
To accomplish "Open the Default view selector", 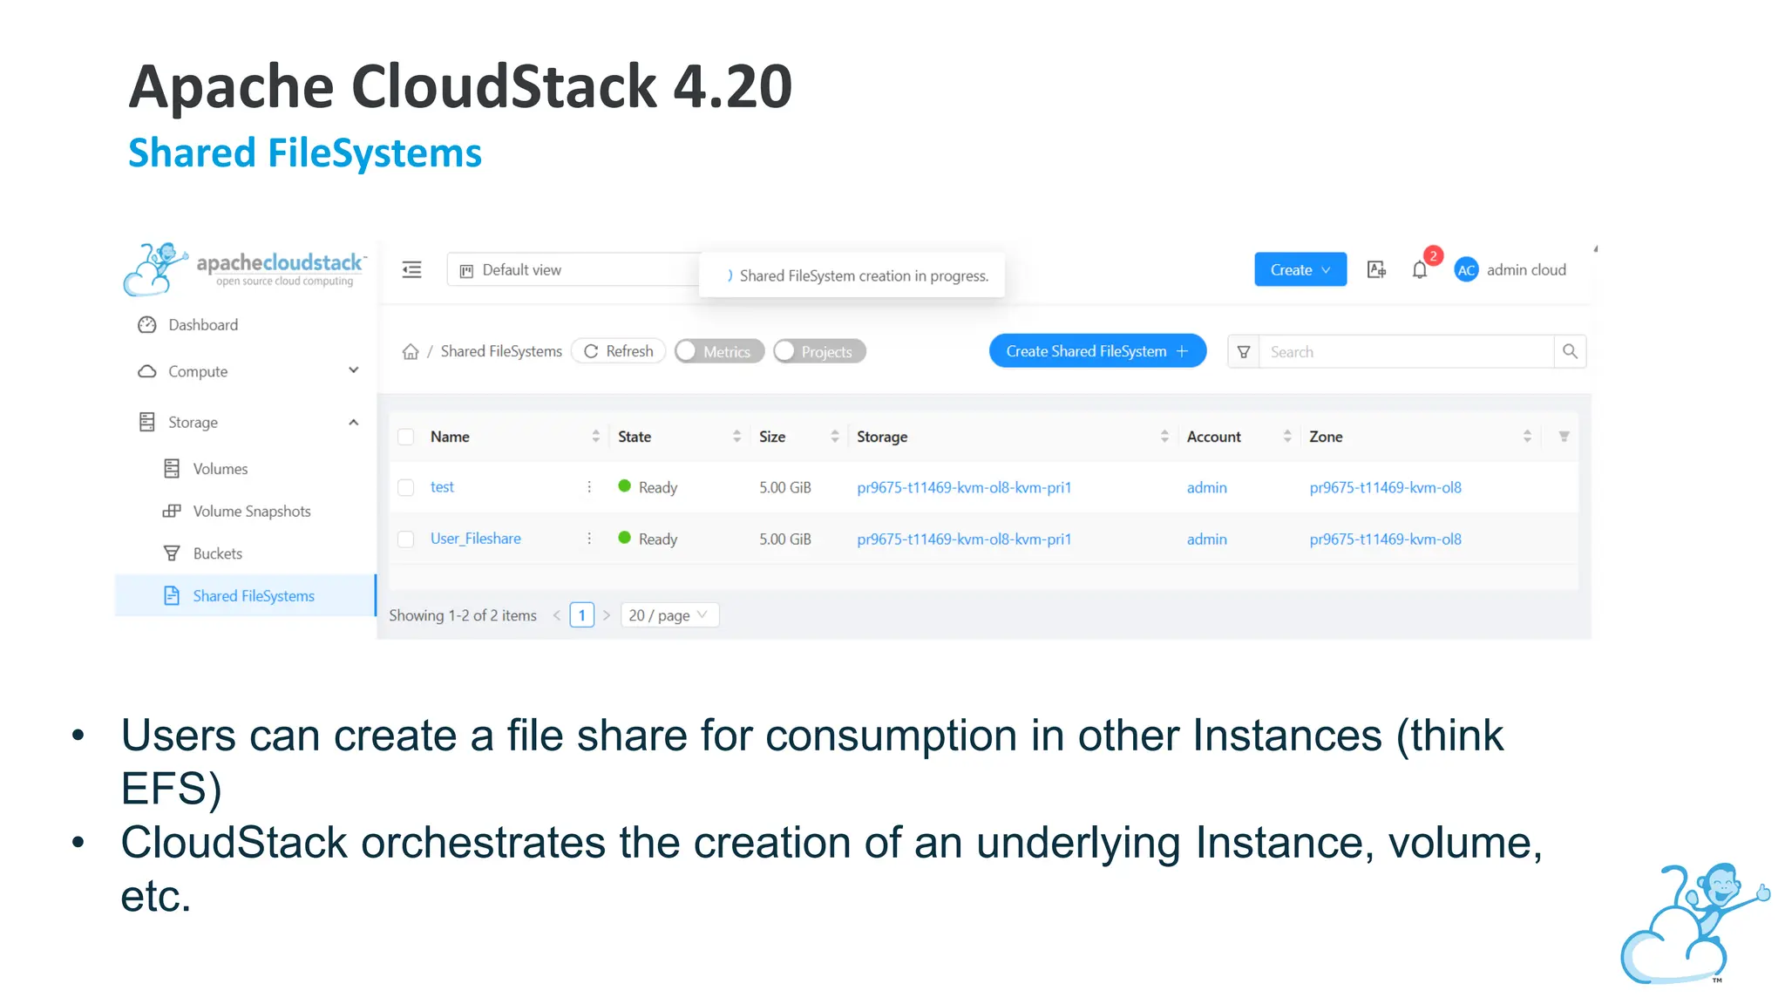I will [x=575, y=270].
